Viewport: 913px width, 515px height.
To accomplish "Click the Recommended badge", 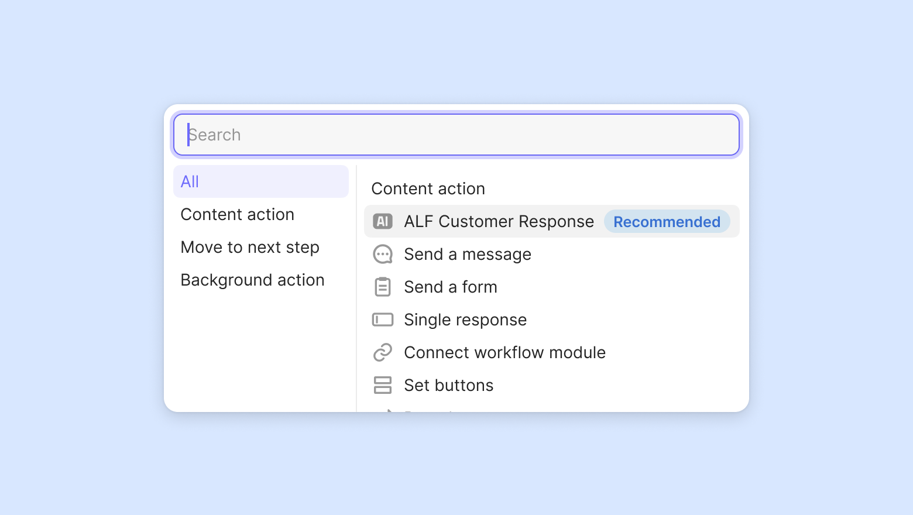I will [667, 222].
